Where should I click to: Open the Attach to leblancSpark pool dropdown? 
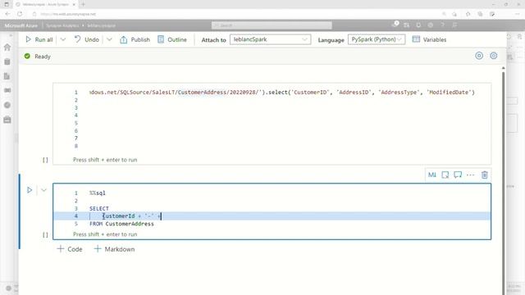[270, 39]
